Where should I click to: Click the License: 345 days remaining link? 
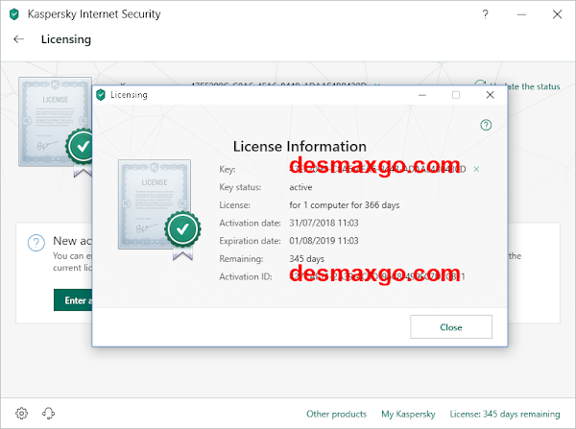pyautogui.click(x=505, y=414)
